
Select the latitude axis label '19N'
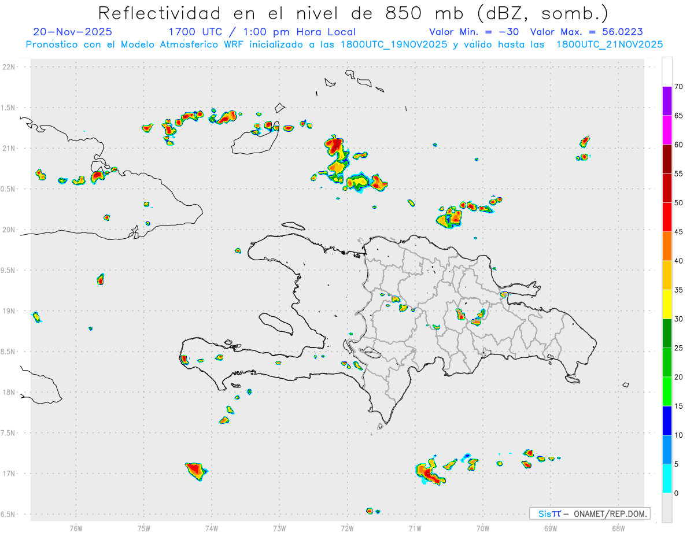click(9, 311)
